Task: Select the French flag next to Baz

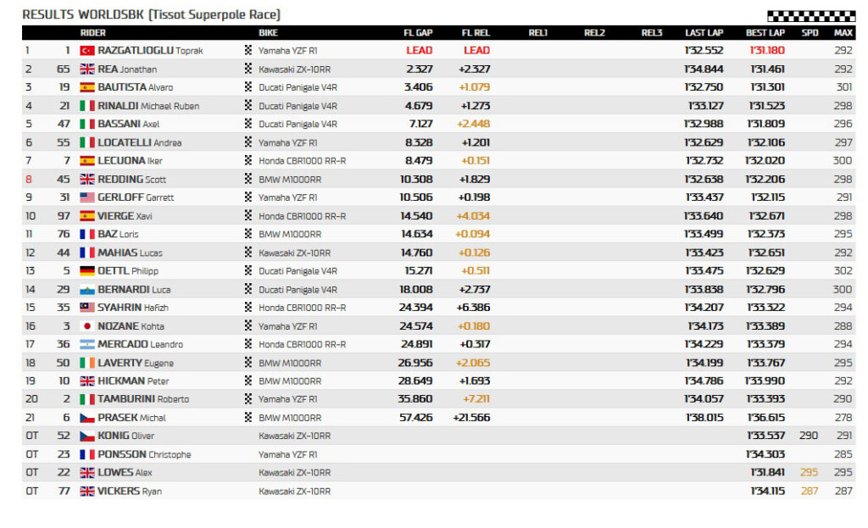Action: [x=87, y=234]
